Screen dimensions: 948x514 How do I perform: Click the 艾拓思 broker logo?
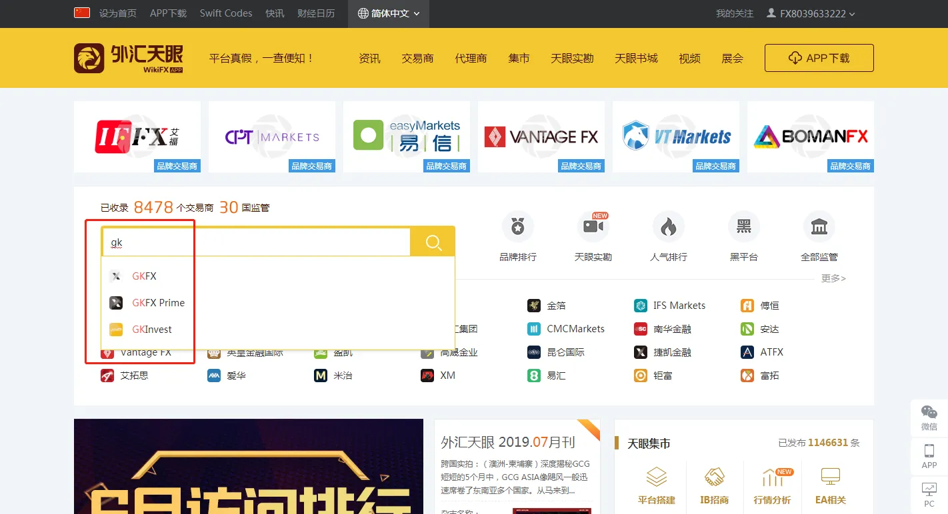(x=107, y=376)
